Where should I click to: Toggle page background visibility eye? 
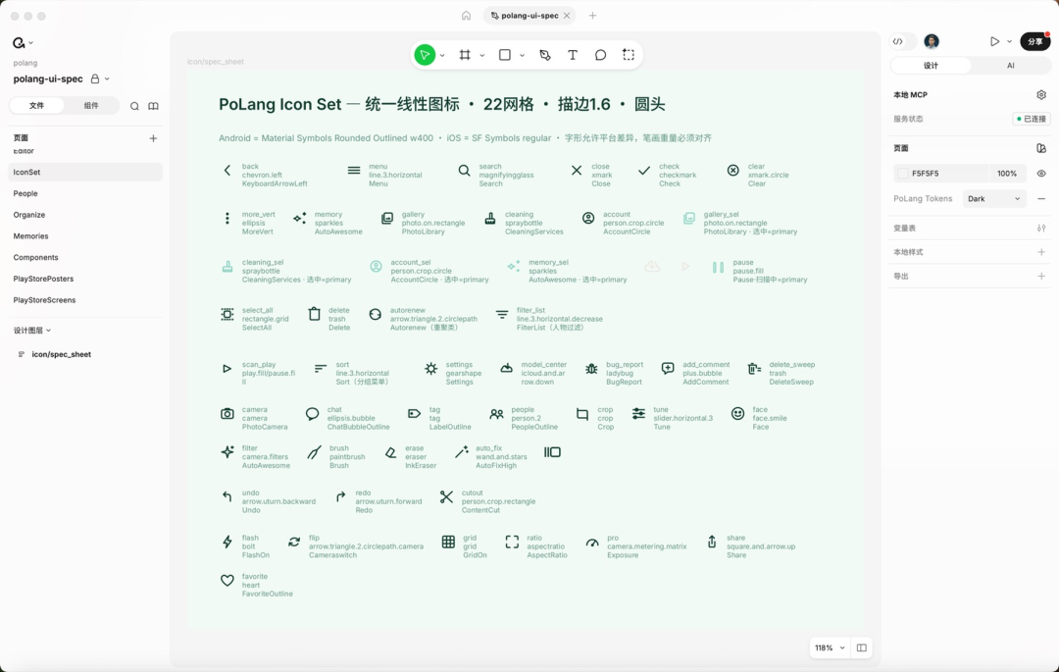pos(1040,174)
